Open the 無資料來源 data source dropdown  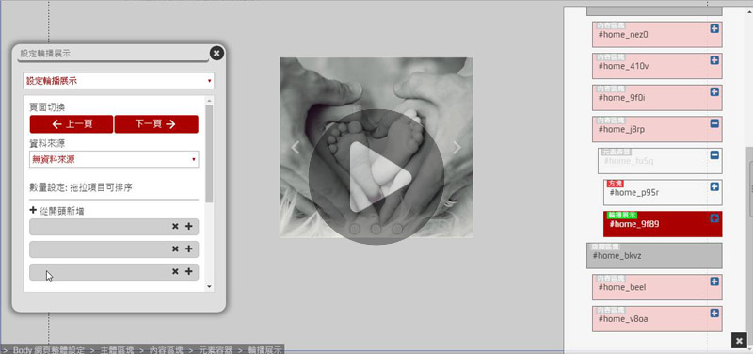[x=114, y=159]
